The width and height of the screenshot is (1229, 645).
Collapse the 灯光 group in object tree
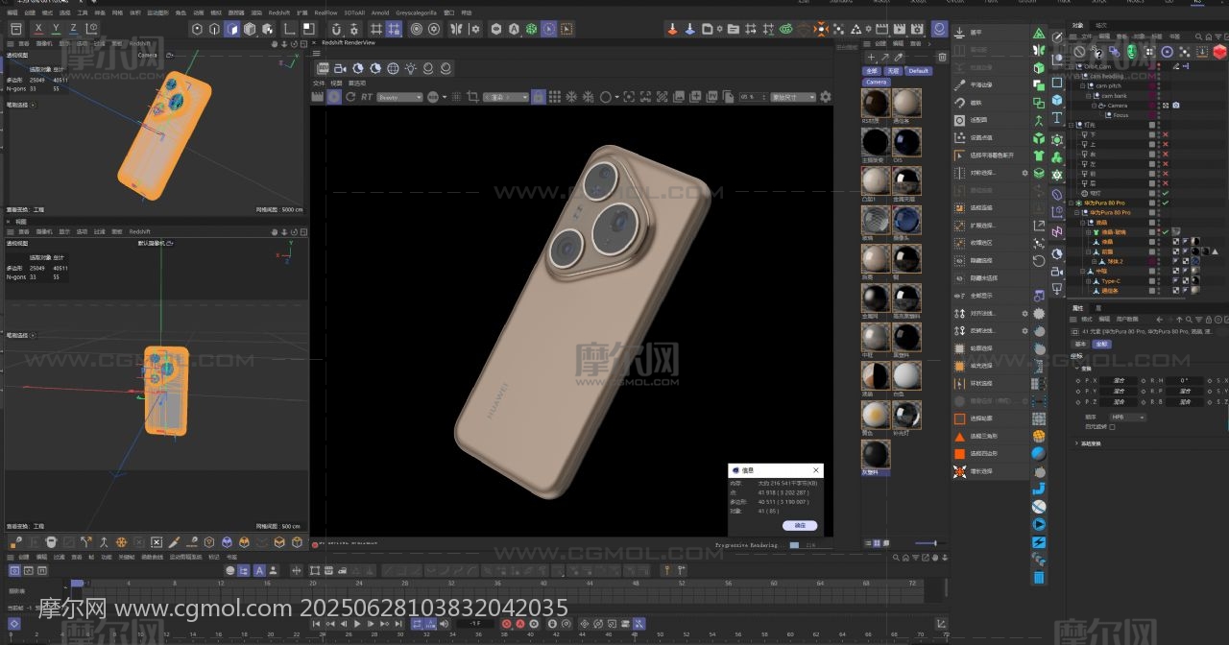(1072, 125)
